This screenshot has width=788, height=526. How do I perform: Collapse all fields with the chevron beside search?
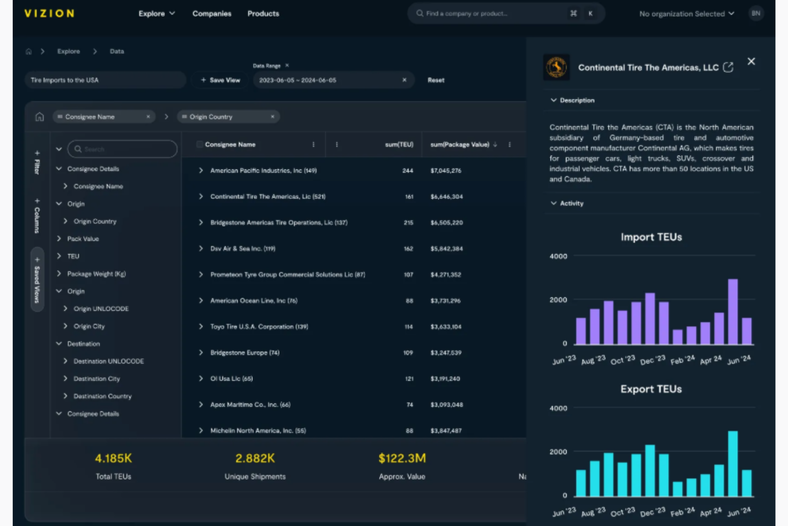pyautogui.click(x=59, y=149)
